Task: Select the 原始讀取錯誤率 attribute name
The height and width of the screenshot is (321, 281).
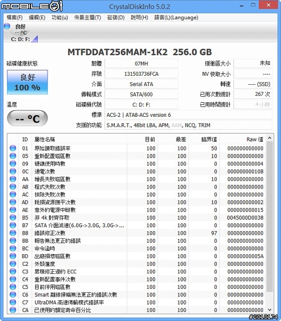Action: click(52, 148)
